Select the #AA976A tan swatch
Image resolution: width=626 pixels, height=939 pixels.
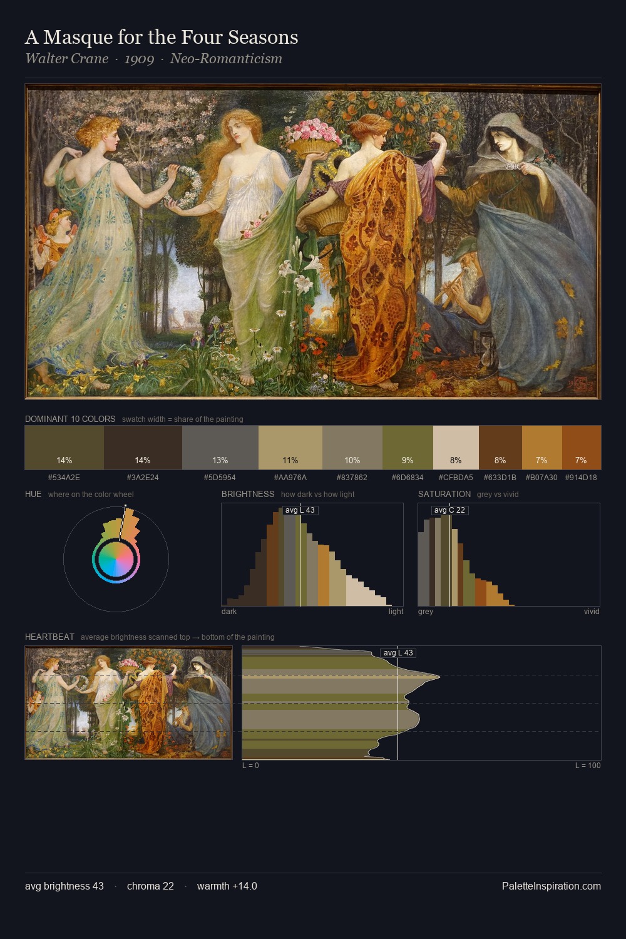[x=290, y=448]
